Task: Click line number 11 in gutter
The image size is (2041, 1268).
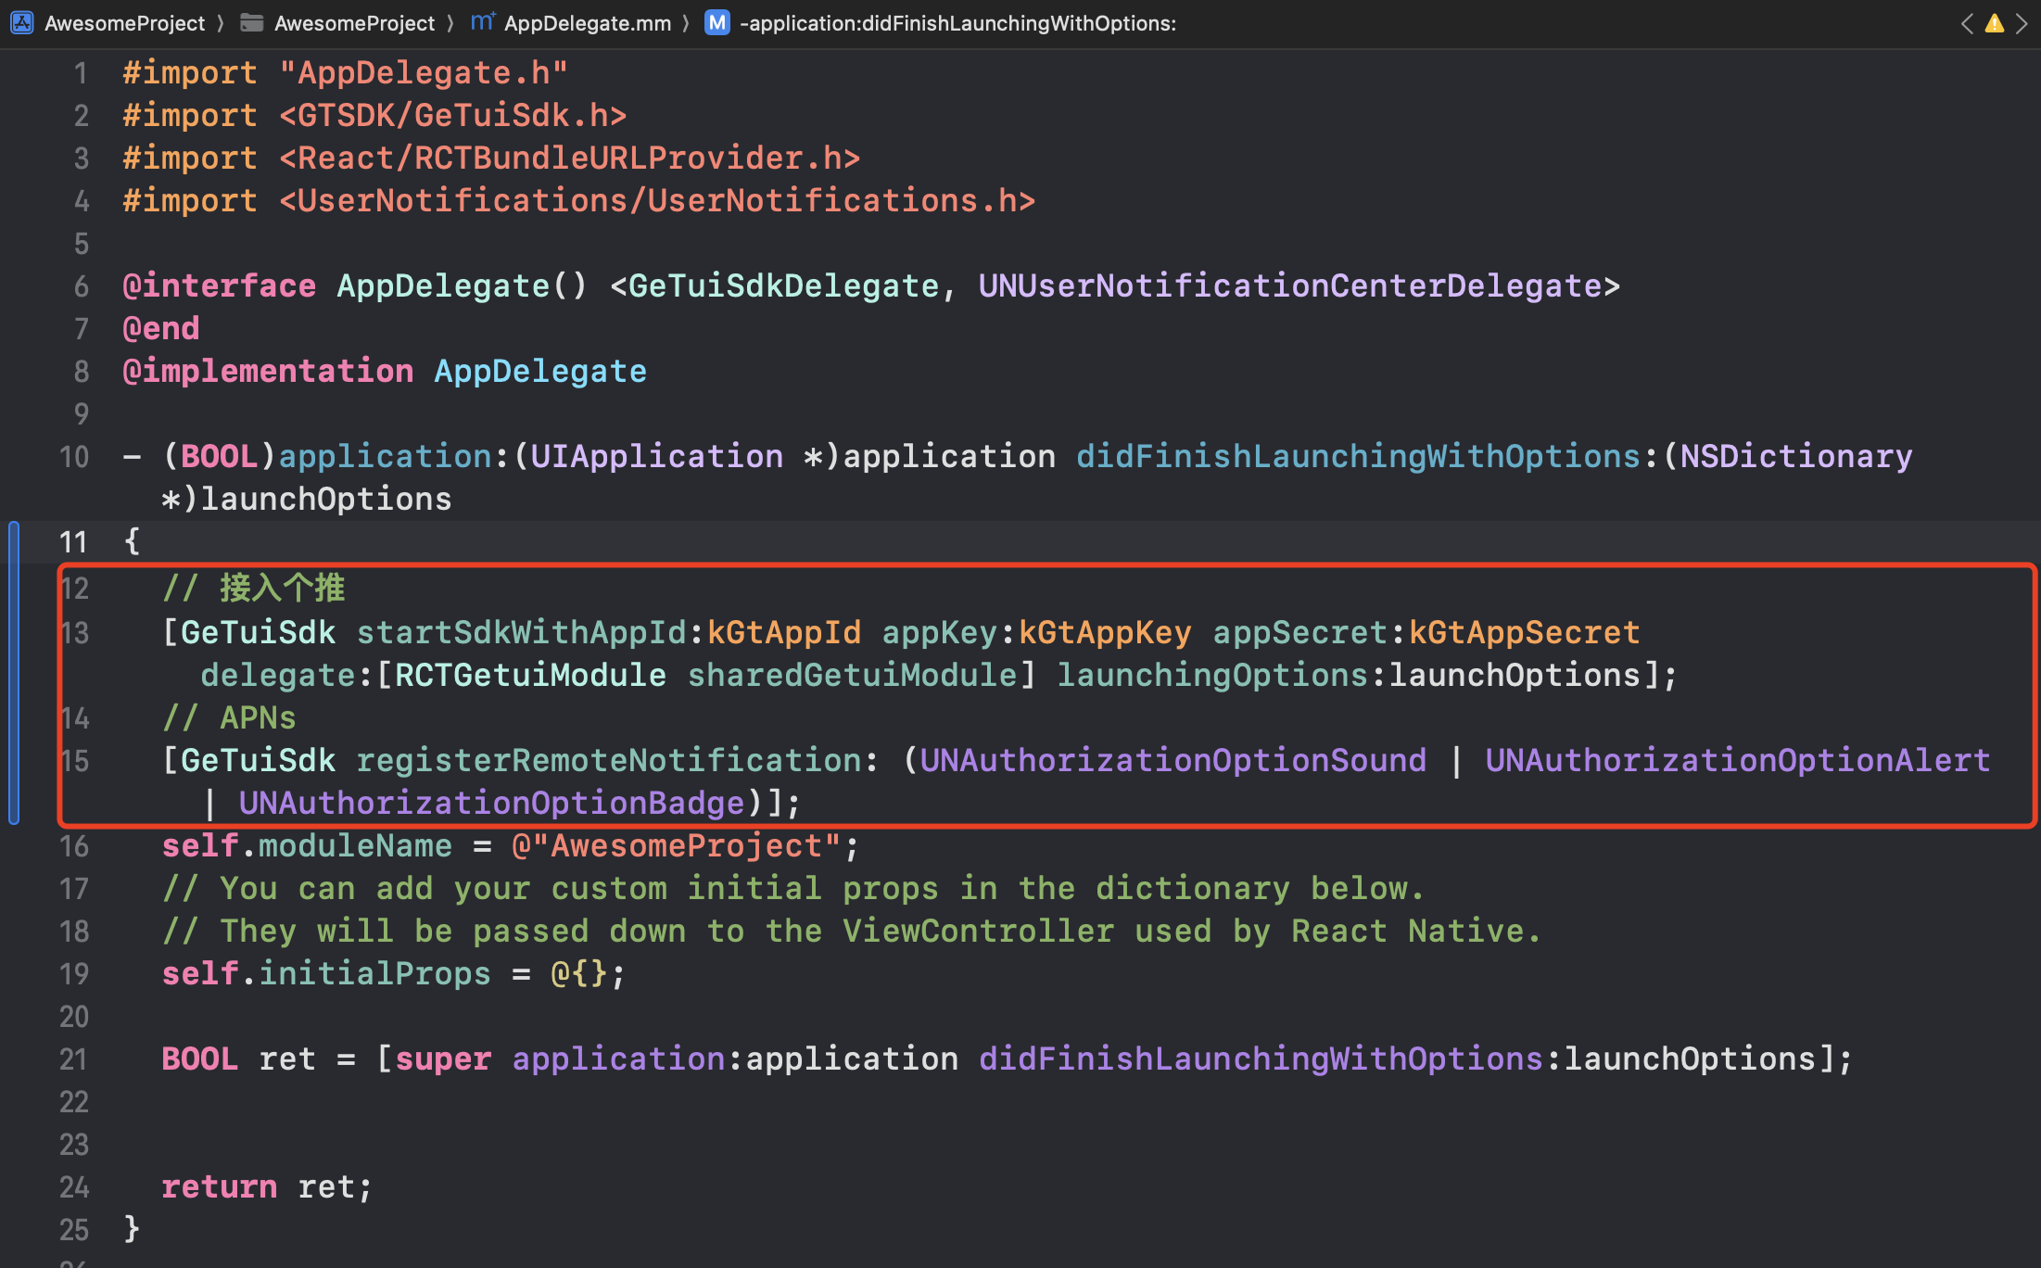Action: 73,541
